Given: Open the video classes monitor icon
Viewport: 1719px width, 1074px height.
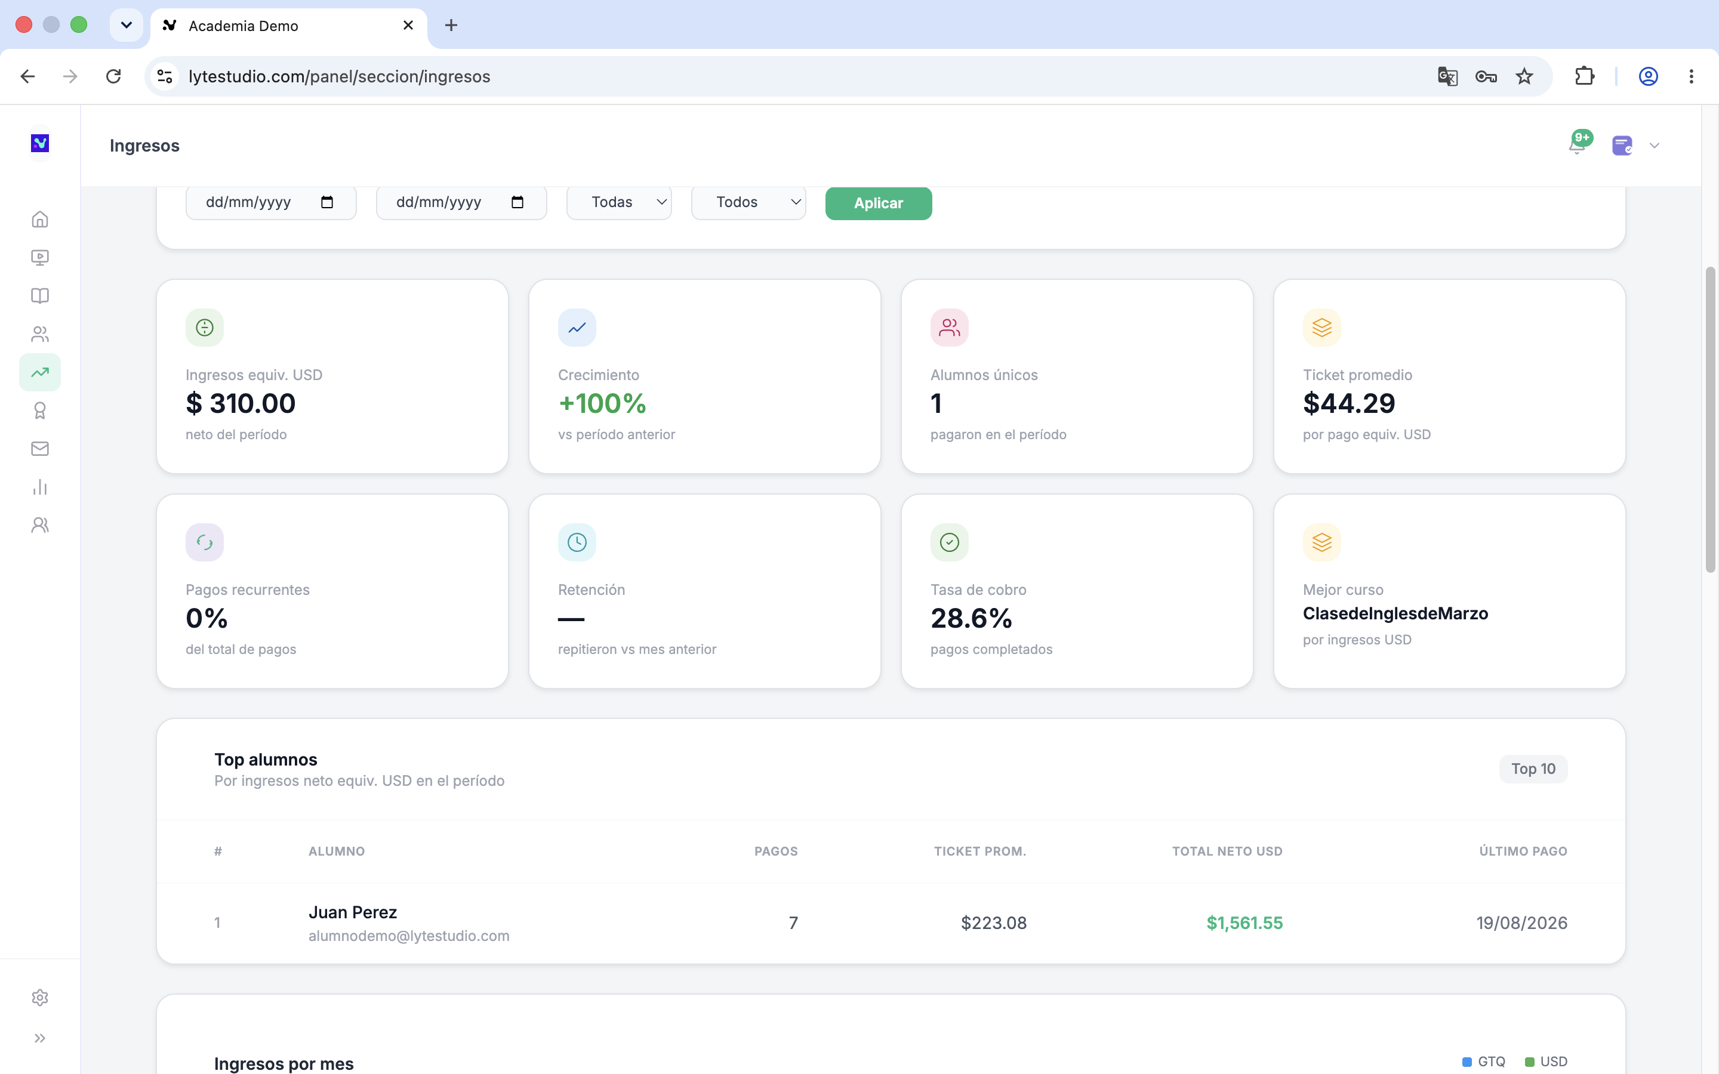Looking at the screenshot, I should (40, 257).
